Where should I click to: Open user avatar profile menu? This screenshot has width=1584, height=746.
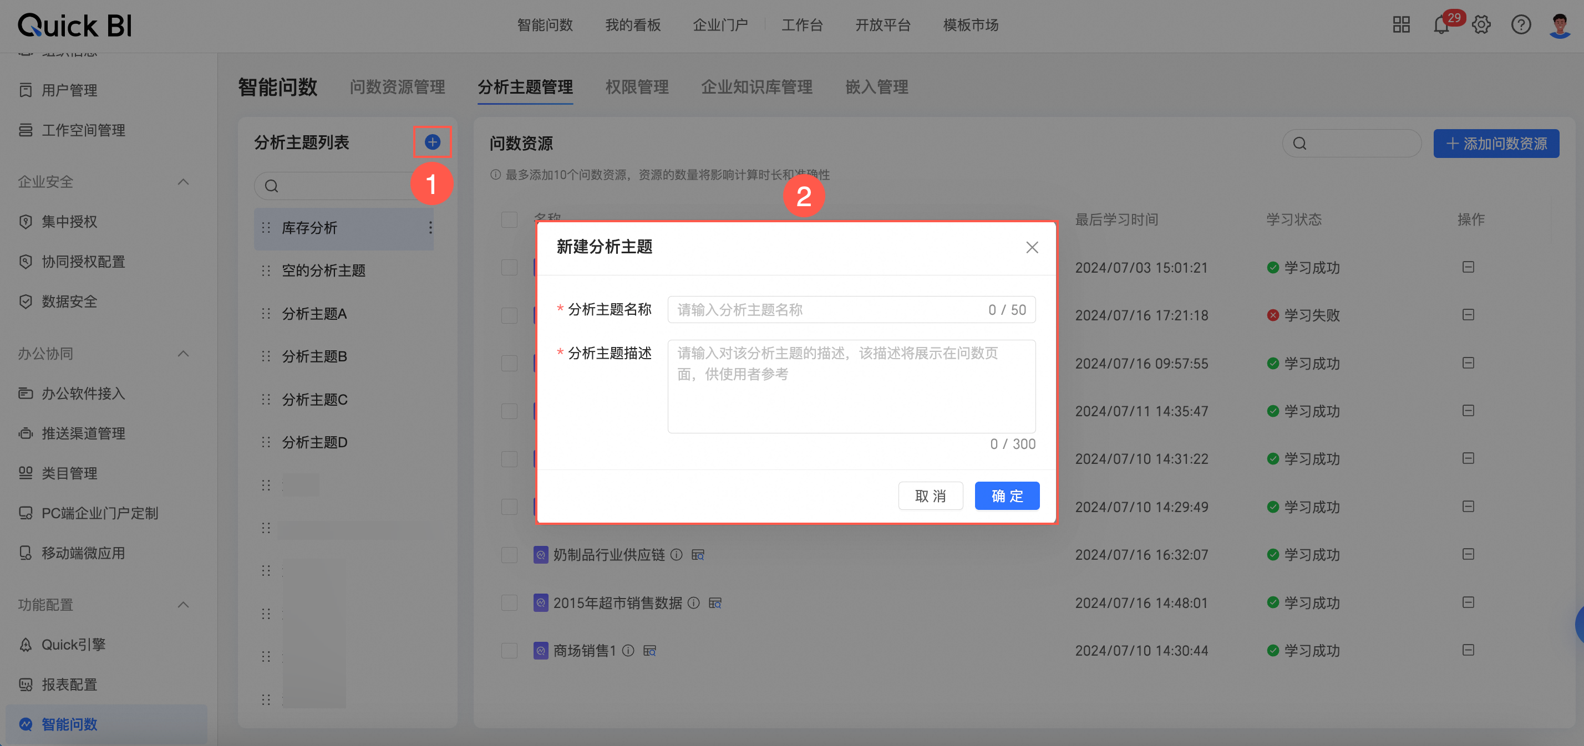coord(1560,25)
